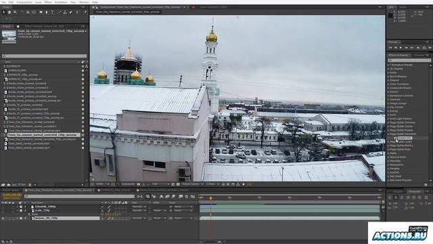
Task: Open the Effect menu
Action: tap(48, 2)
